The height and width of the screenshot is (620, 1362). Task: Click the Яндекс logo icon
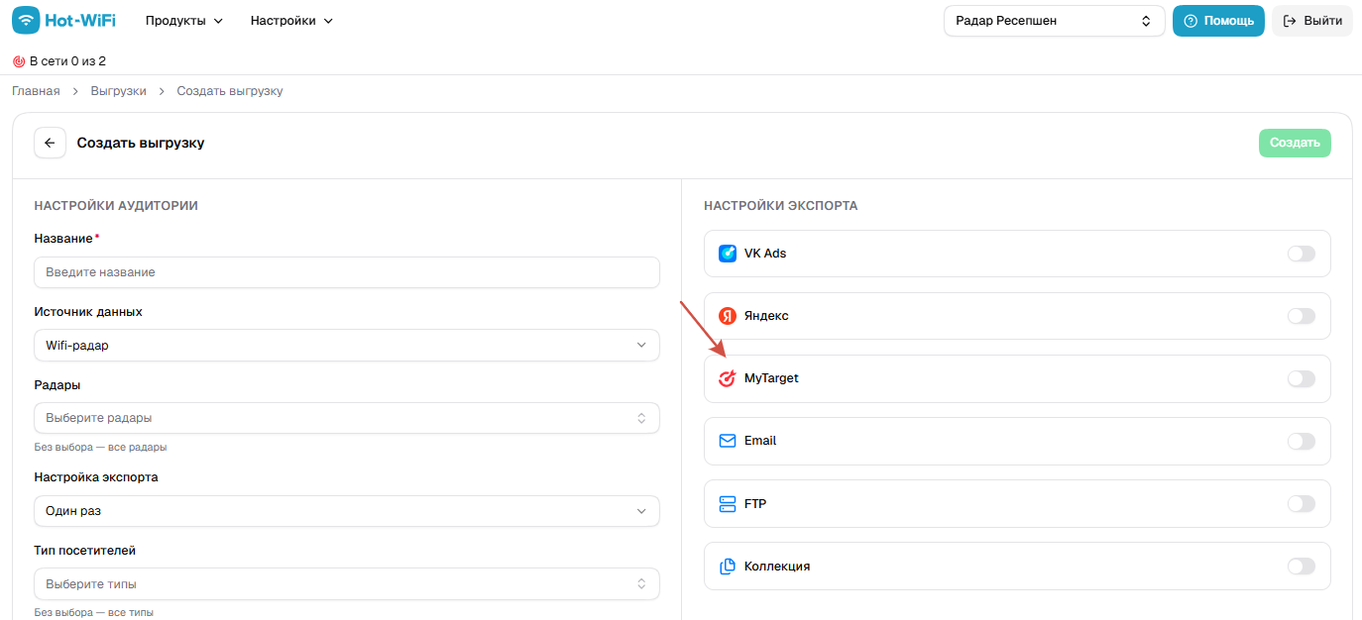tap(728, 316)
